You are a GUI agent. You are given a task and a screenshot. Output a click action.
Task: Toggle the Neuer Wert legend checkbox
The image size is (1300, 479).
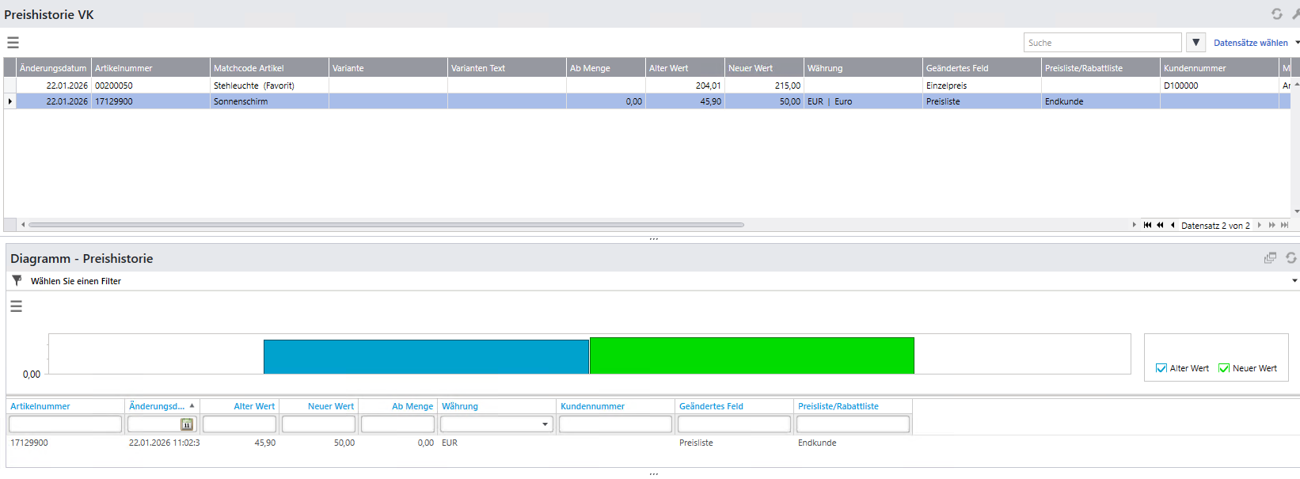point(1224,368)
